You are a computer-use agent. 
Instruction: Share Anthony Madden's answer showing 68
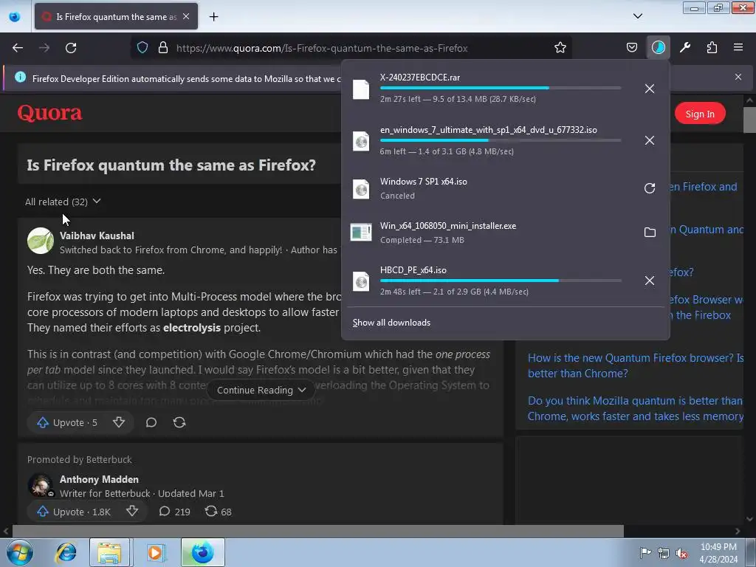pyautogui.click(x=219, y=511)
